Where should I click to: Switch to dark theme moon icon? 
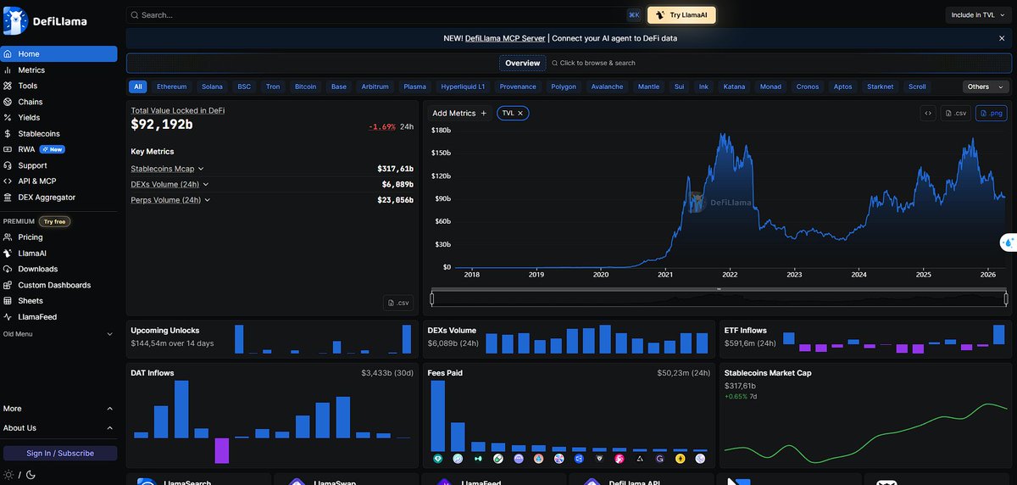point(30,475)
